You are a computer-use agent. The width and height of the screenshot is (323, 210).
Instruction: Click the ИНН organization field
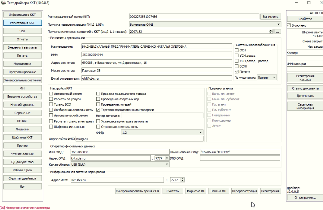pos(157,55)
